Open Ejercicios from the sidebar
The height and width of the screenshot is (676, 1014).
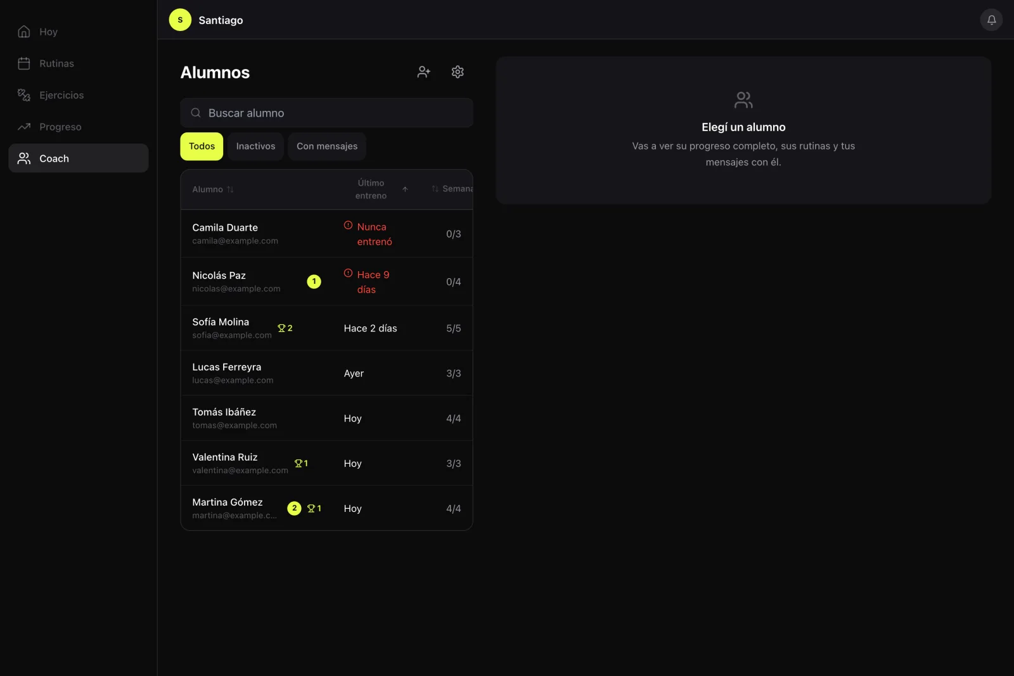click(x=79, y=95)
